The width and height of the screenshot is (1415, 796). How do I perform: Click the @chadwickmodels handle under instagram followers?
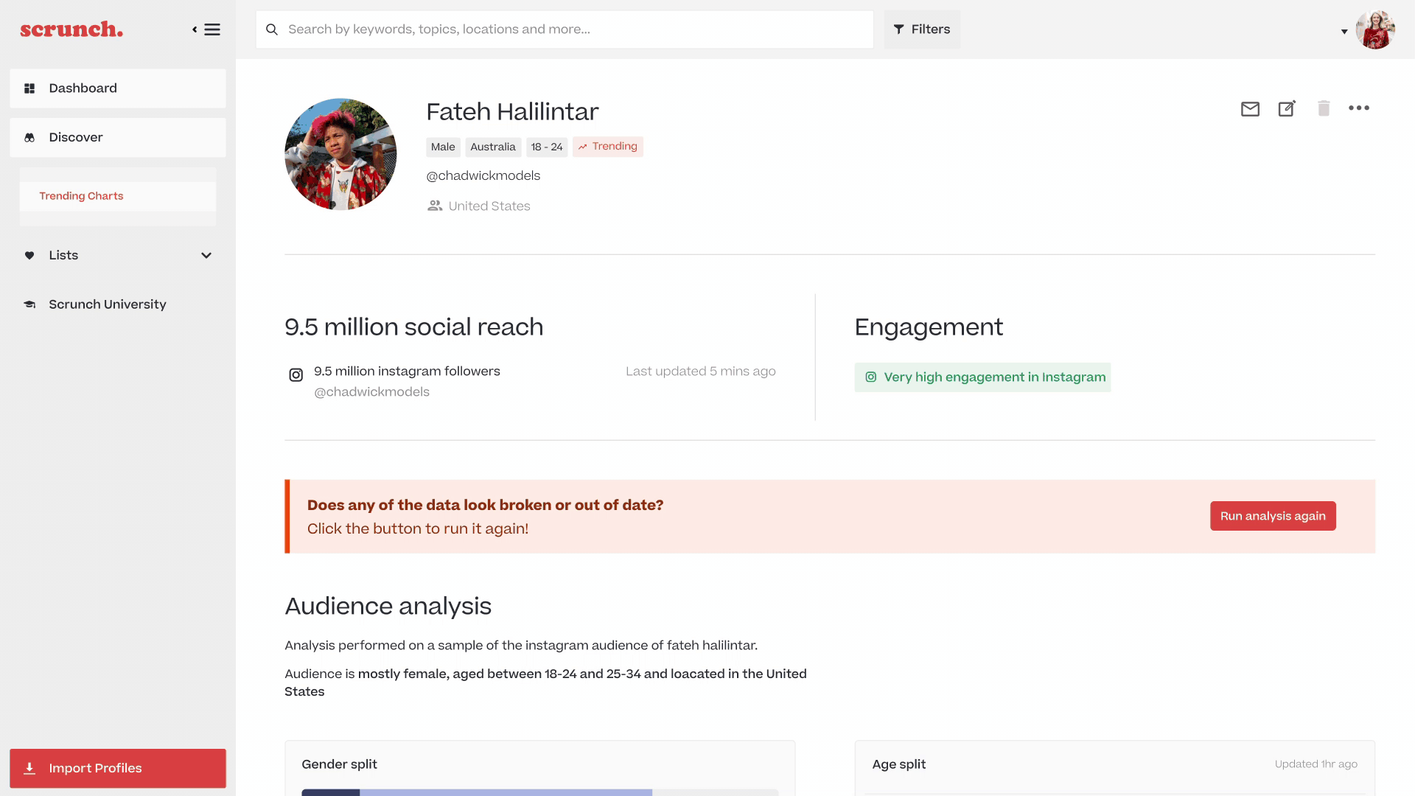point(372,392)
